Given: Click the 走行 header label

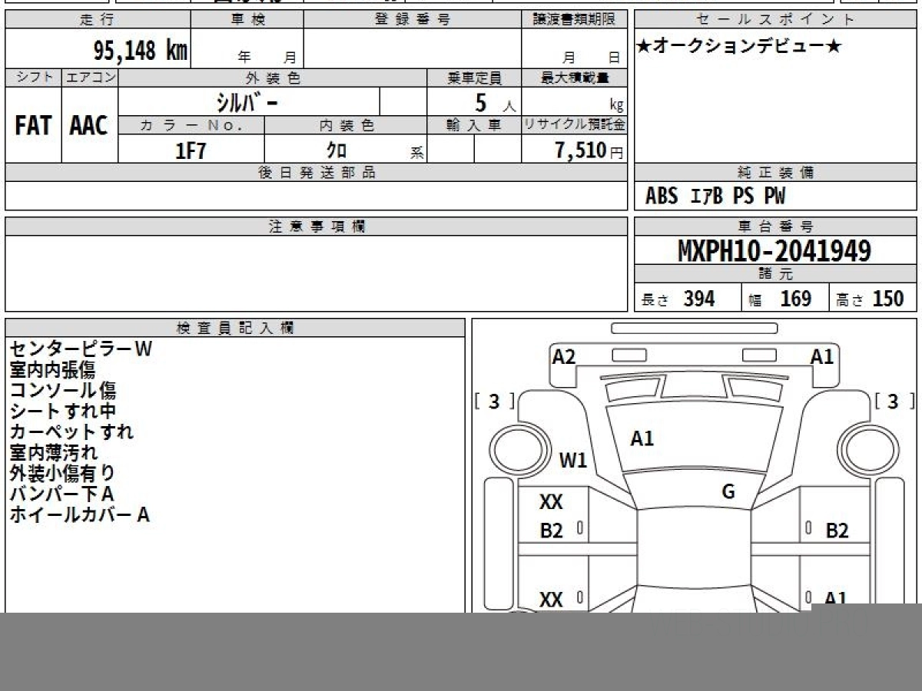Looking at the screenshot, I should (x=97, y=20).
